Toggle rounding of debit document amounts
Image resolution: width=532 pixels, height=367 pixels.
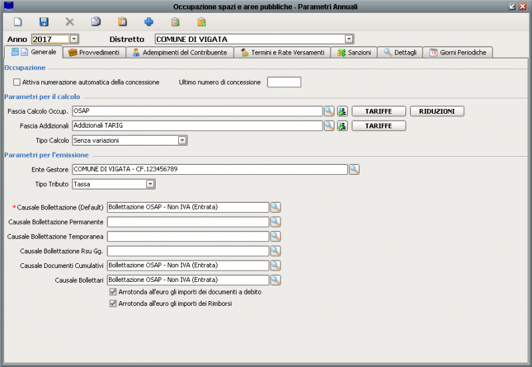112,292
